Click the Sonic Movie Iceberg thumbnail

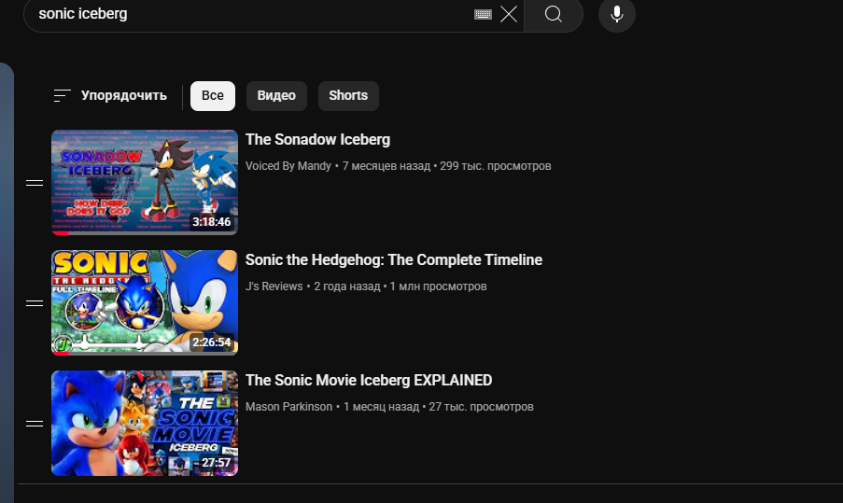[145, 423]
